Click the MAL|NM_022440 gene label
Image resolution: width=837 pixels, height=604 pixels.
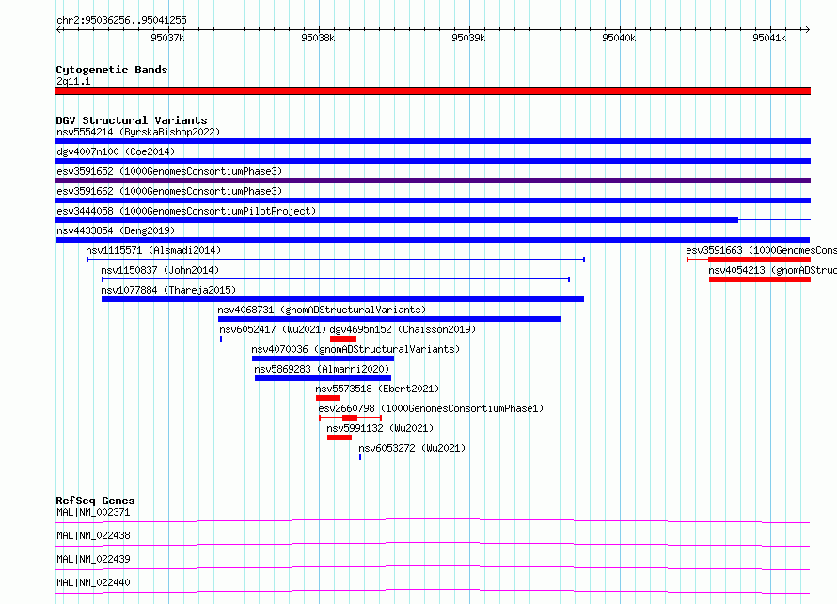[93, 582]
